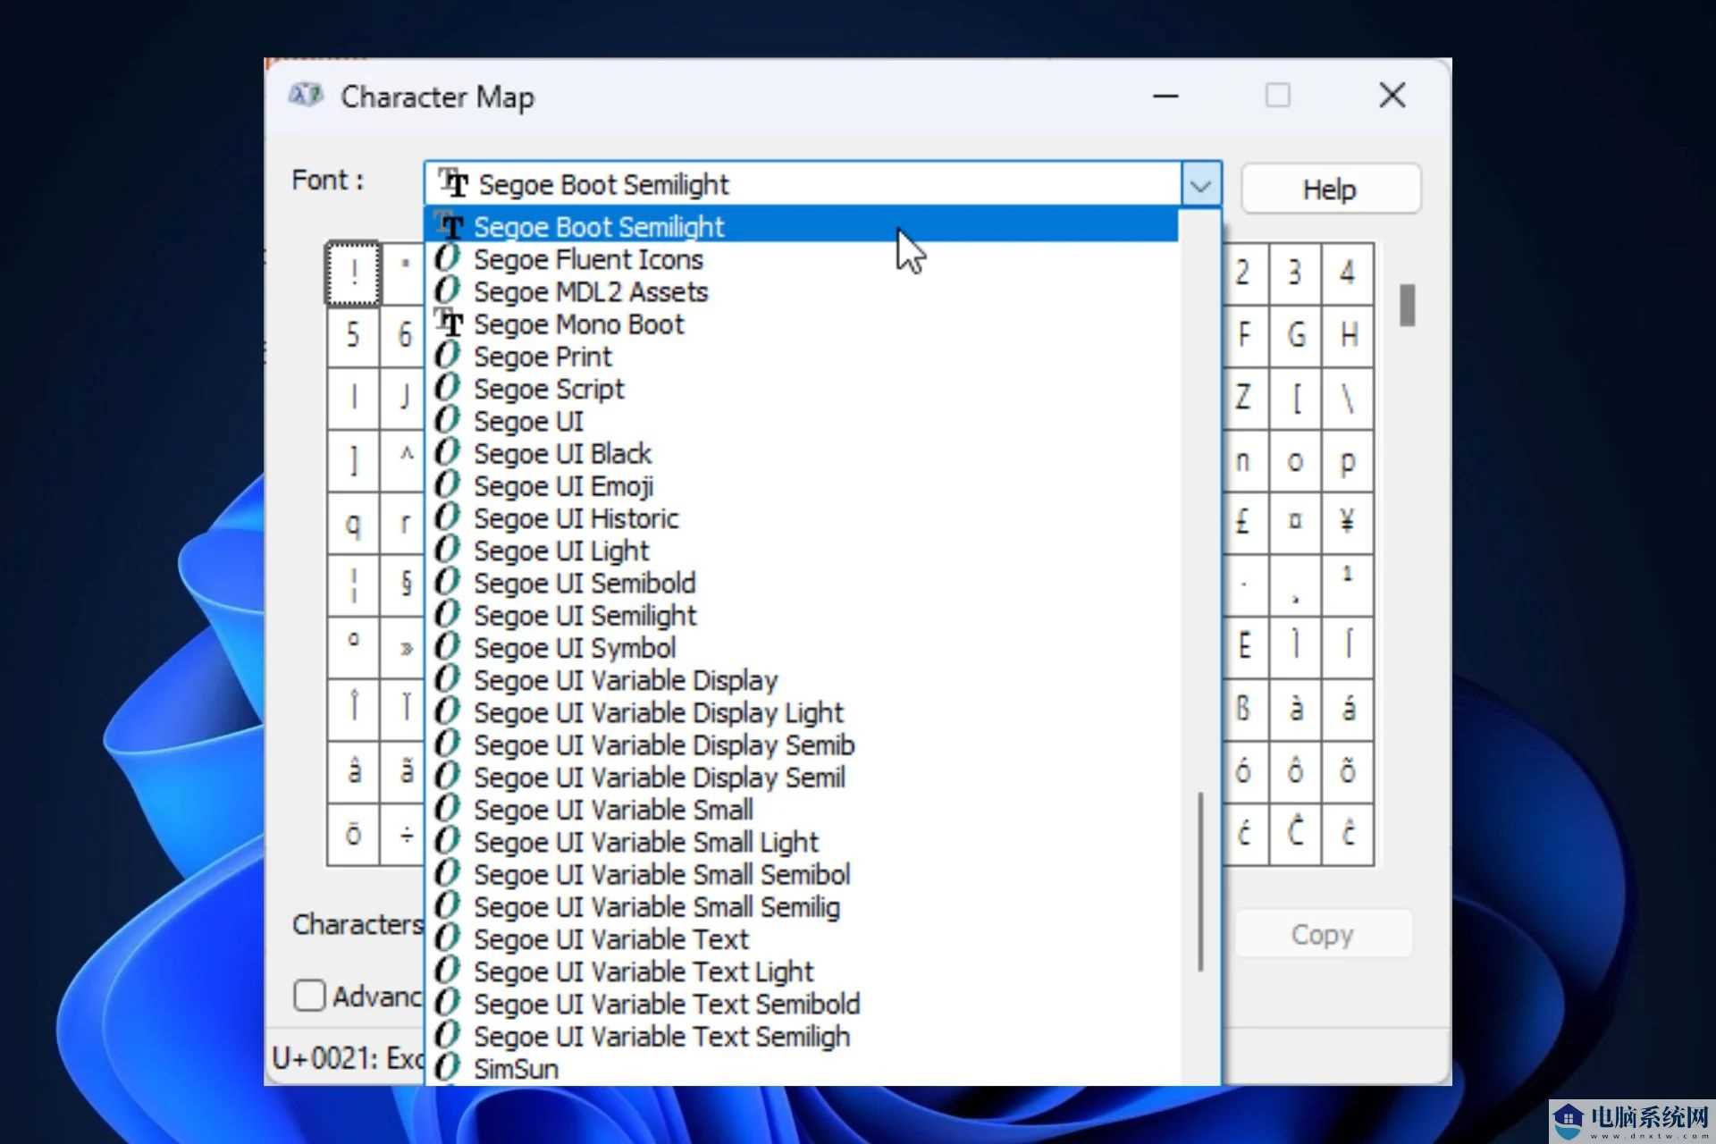Select Segoe Boot Semilight in the font list

pos(802,226)
